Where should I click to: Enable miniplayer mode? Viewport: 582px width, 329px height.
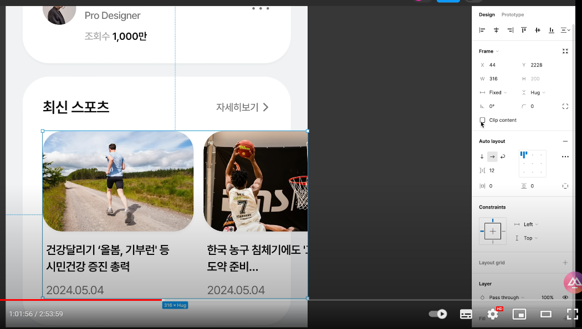pos(519,314)
